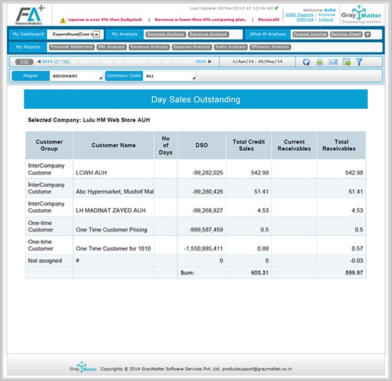Select year 2014 on the timeline
This screenshot has width=392, height=381.
[47, 61]
